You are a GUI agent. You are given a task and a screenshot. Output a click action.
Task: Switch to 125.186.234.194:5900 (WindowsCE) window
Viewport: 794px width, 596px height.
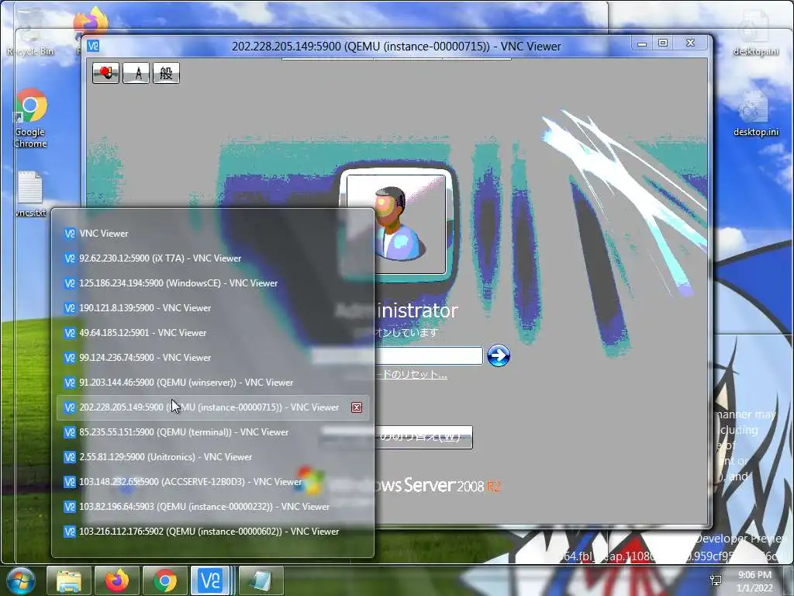coord(212,283)
